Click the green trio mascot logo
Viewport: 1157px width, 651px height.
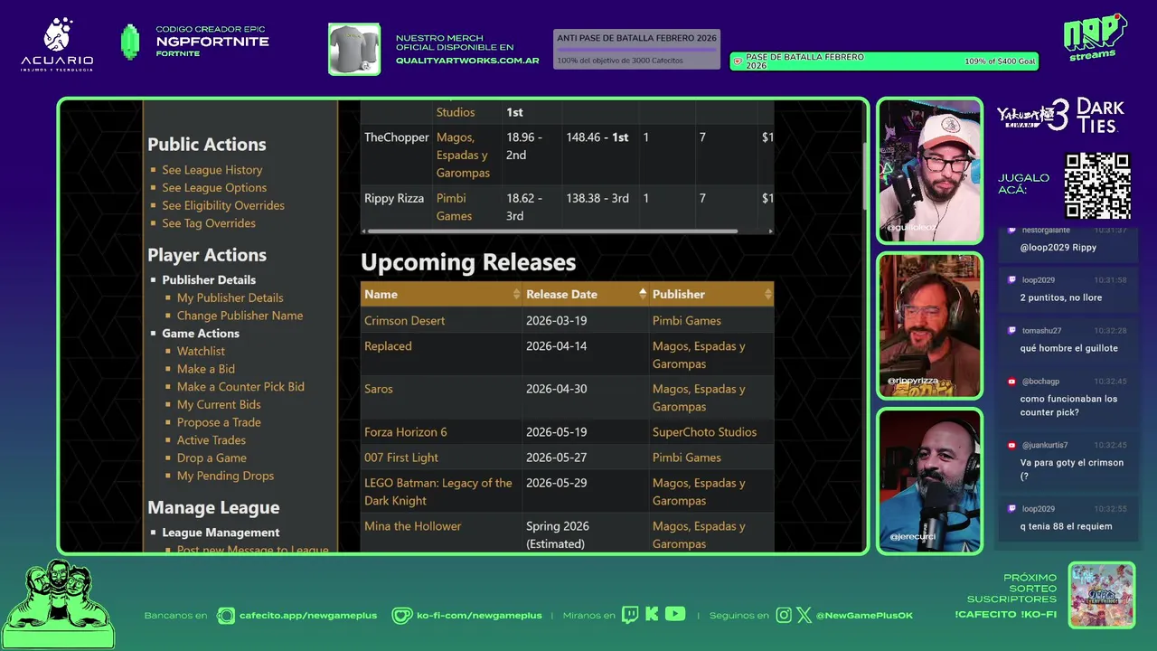[x=58, y=604]
